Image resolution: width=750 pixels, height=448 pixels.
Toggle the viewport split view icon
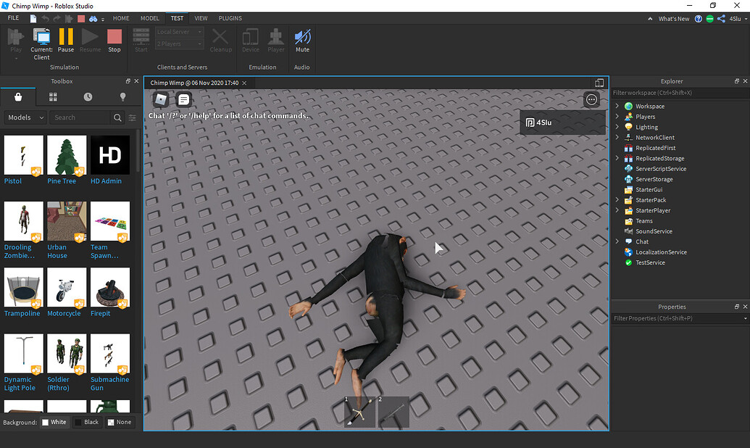[x=599, y=83]
